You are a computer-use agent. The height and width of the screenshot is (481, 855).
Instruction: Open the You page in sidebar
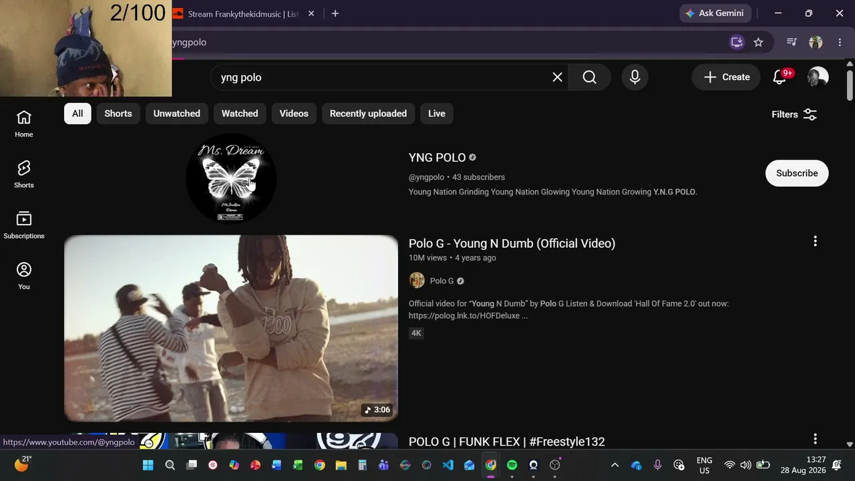(24, 276)
